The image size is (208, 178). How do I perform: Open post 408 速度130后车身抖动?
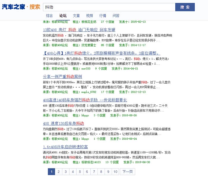pyautogui.click(x=63, y=123)
